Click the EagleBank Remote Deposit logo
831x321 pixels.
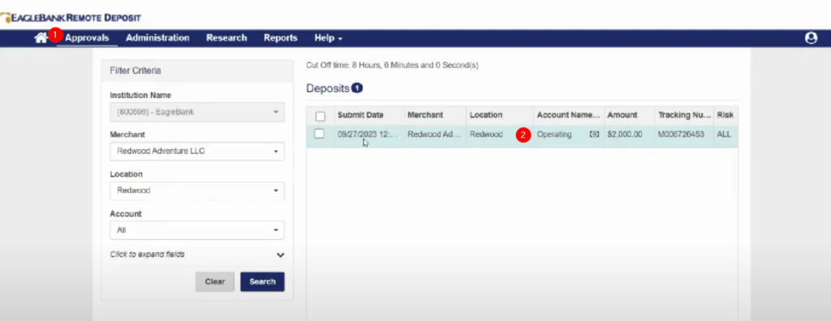[71, 18]
